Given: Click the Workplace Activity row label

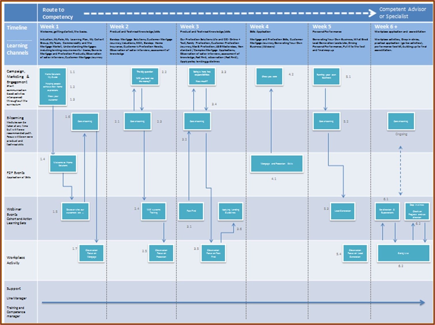Looking at the screenshot, I should pos(16,260).
